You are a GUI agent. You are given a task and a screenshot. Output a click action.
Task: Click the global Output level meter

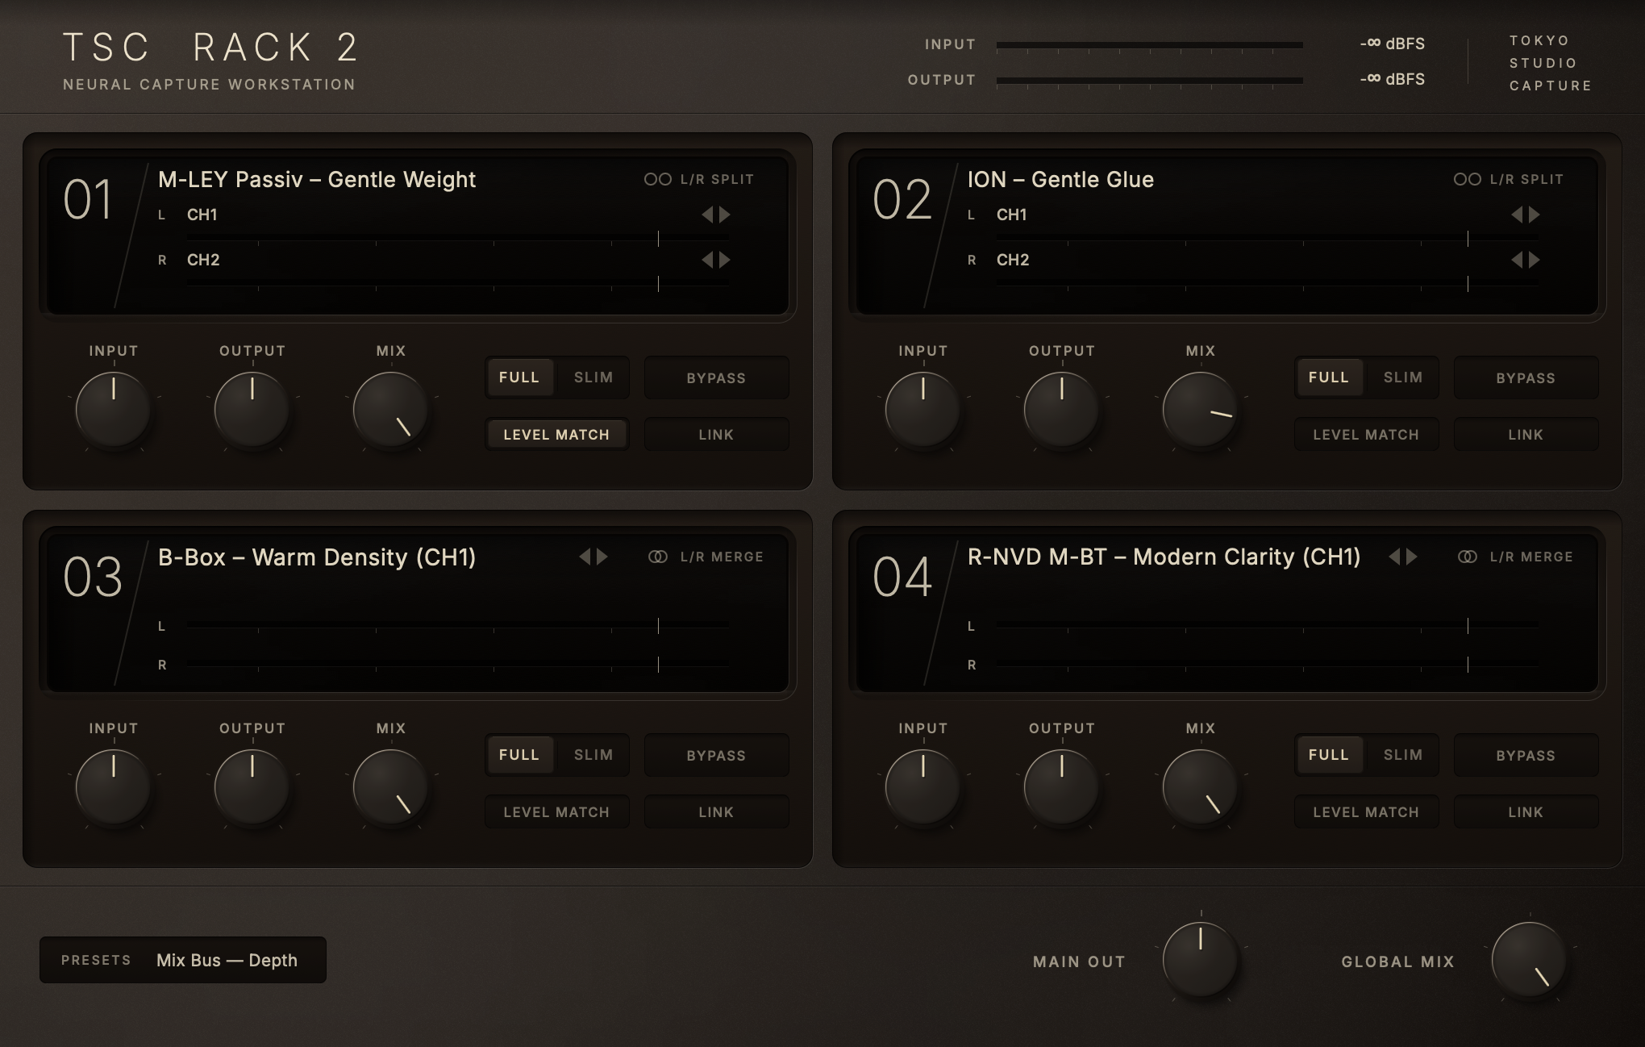[x=1150, y=81]
